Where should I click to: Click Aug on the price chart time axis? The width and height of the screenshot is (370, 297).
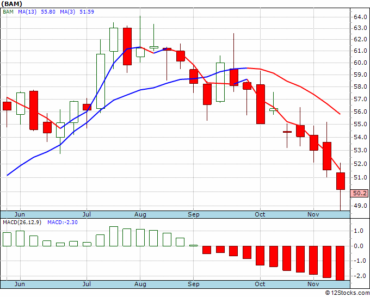[x=140, y=214]
